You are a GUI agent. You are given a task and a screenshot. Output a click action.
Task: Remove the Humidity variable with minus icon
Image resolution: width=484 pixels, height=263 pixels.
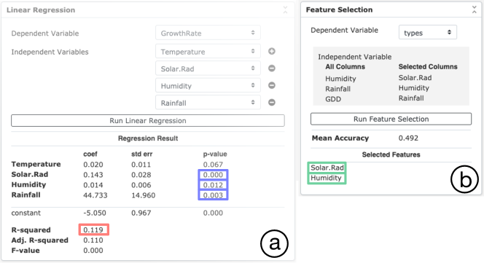(272, 85)
